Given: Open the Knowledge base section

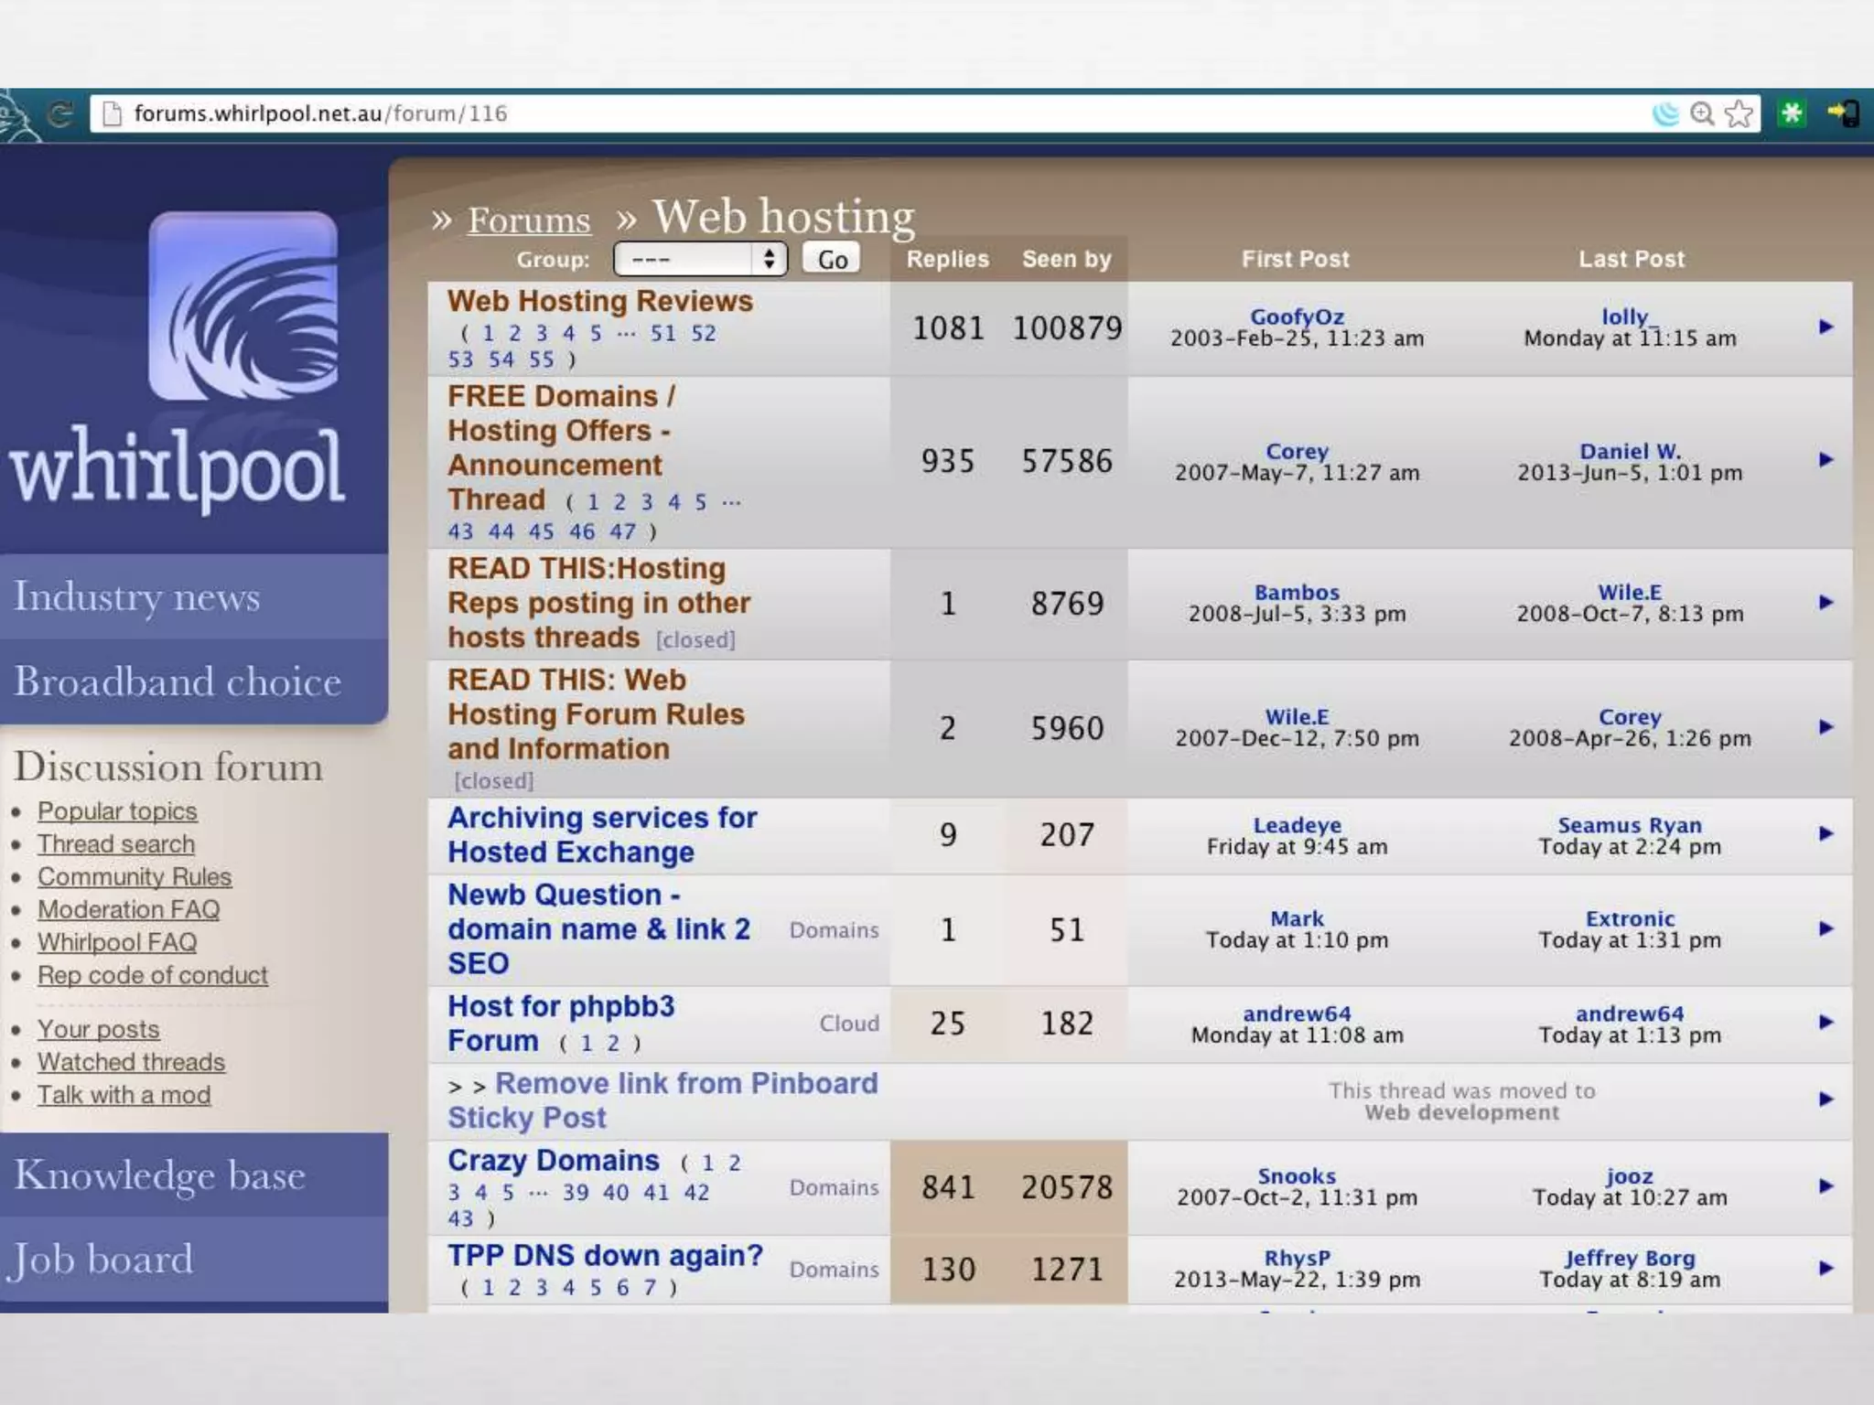Looking at the screenshot, I should click(x=159, y=1175).
